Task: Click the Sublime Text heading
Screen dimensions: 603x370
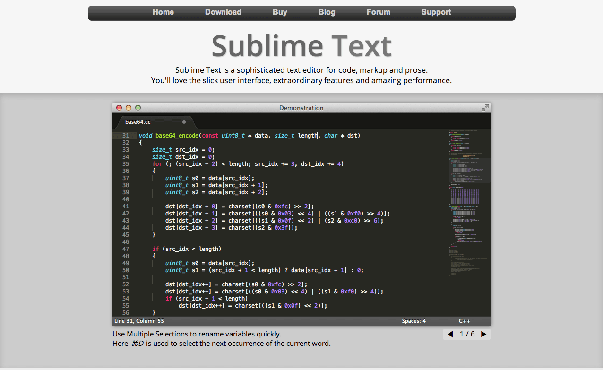Action: [301, 46]
